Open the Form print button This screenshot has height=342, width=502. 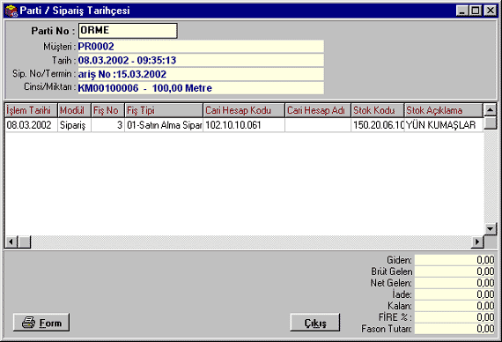41,323
